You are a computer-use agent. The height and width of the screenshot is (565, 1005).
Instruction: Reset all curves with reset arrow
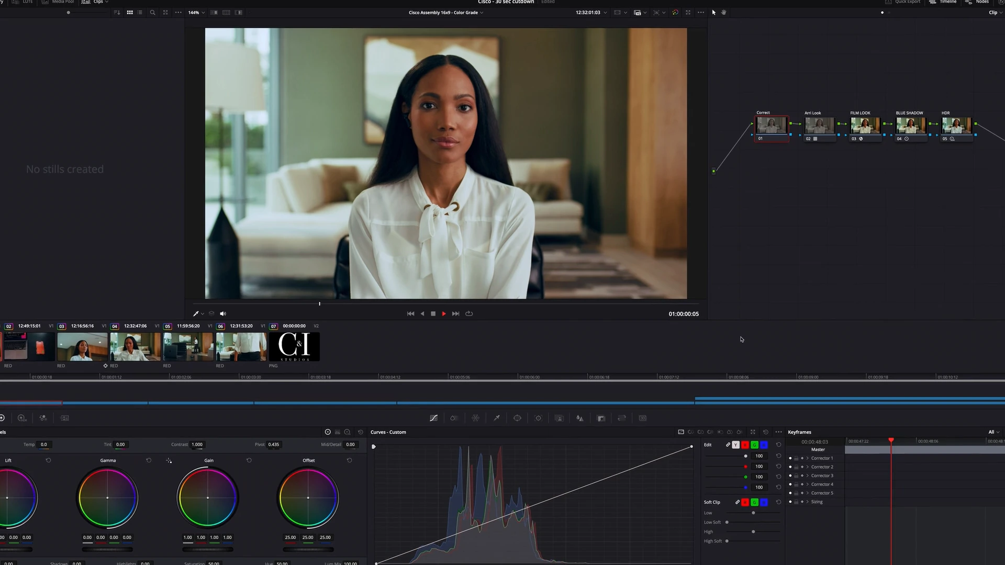tap(766, 432)
